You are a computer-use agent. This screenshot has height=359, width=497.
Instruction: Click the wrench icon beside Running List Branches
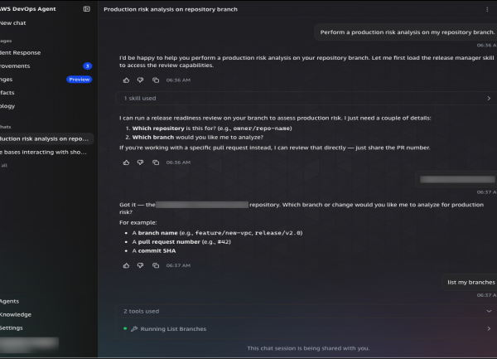134,329
